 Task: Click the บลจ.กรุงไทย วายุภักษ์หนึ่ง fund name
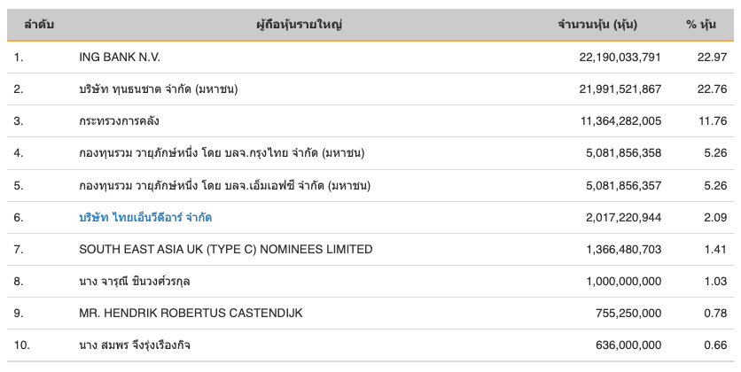point(222,153)
